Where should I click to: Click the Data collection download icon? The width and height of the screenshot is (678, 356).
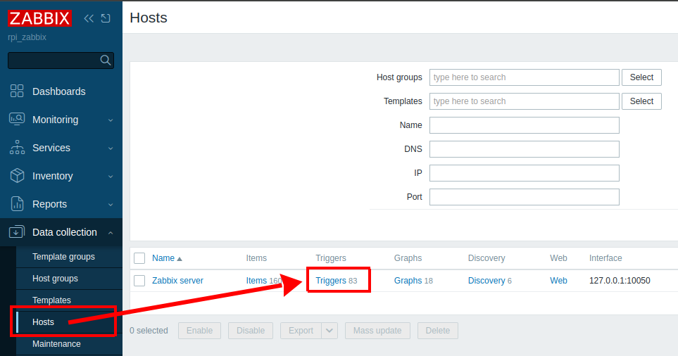coord(17,231)
